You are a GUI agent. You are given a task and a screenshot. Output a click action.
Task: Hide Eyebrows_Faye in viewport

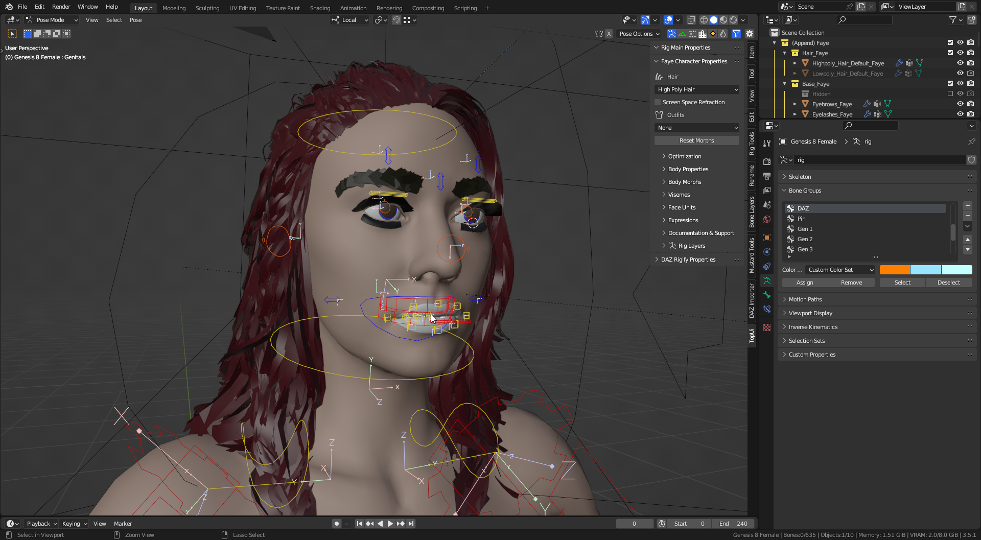[961, 104]
